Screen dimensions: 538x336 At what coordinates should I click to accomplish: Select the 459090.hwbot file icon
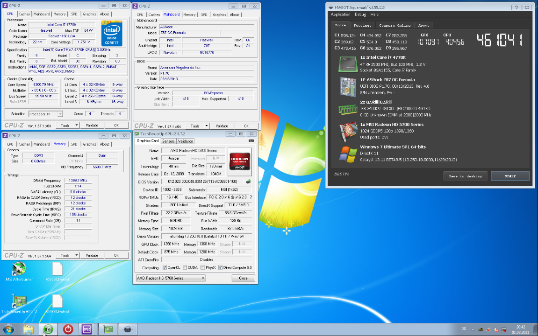57,272
